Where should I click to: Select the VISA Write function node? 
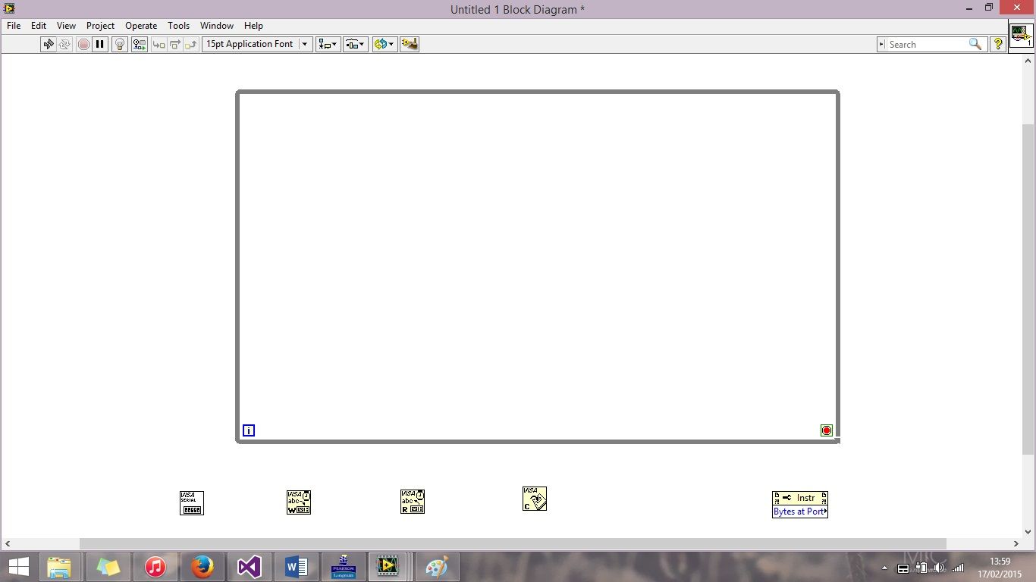coord(299,502)
